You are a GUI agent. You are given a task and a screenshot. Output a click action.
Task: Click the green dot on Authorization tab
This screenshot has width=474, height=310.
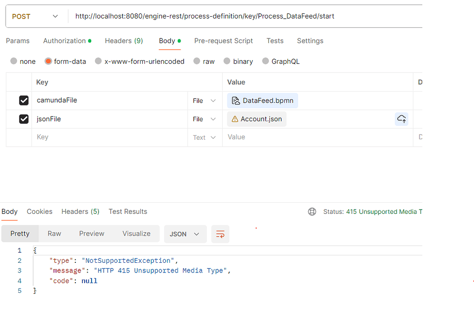coord(89,40)
